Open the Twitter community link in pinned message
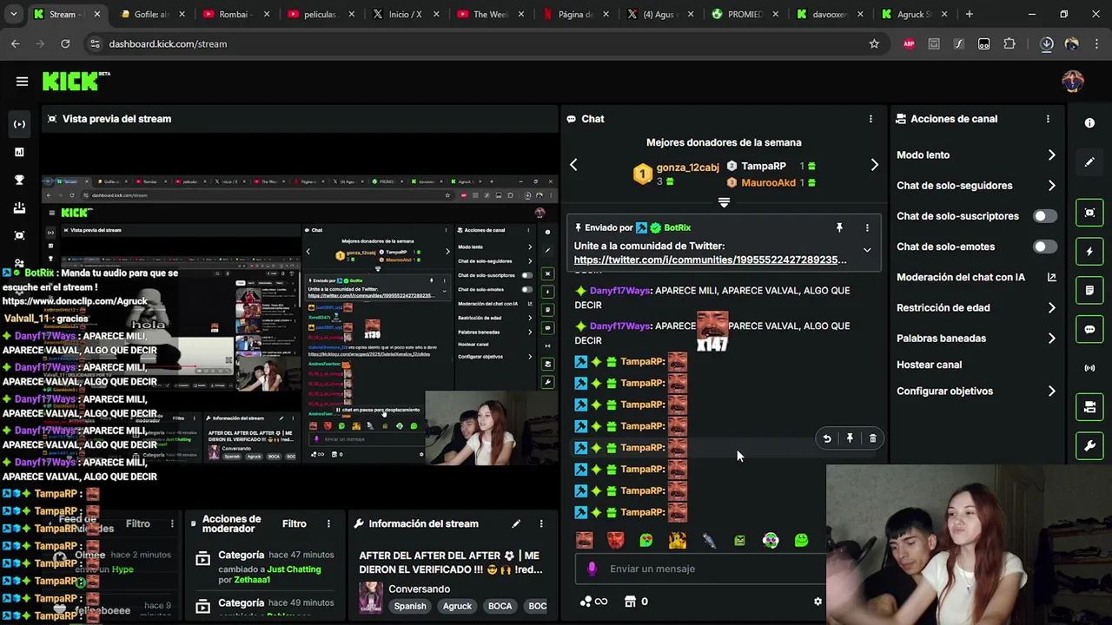Viewport: 1112px width, 625px height. coord(710,260)
